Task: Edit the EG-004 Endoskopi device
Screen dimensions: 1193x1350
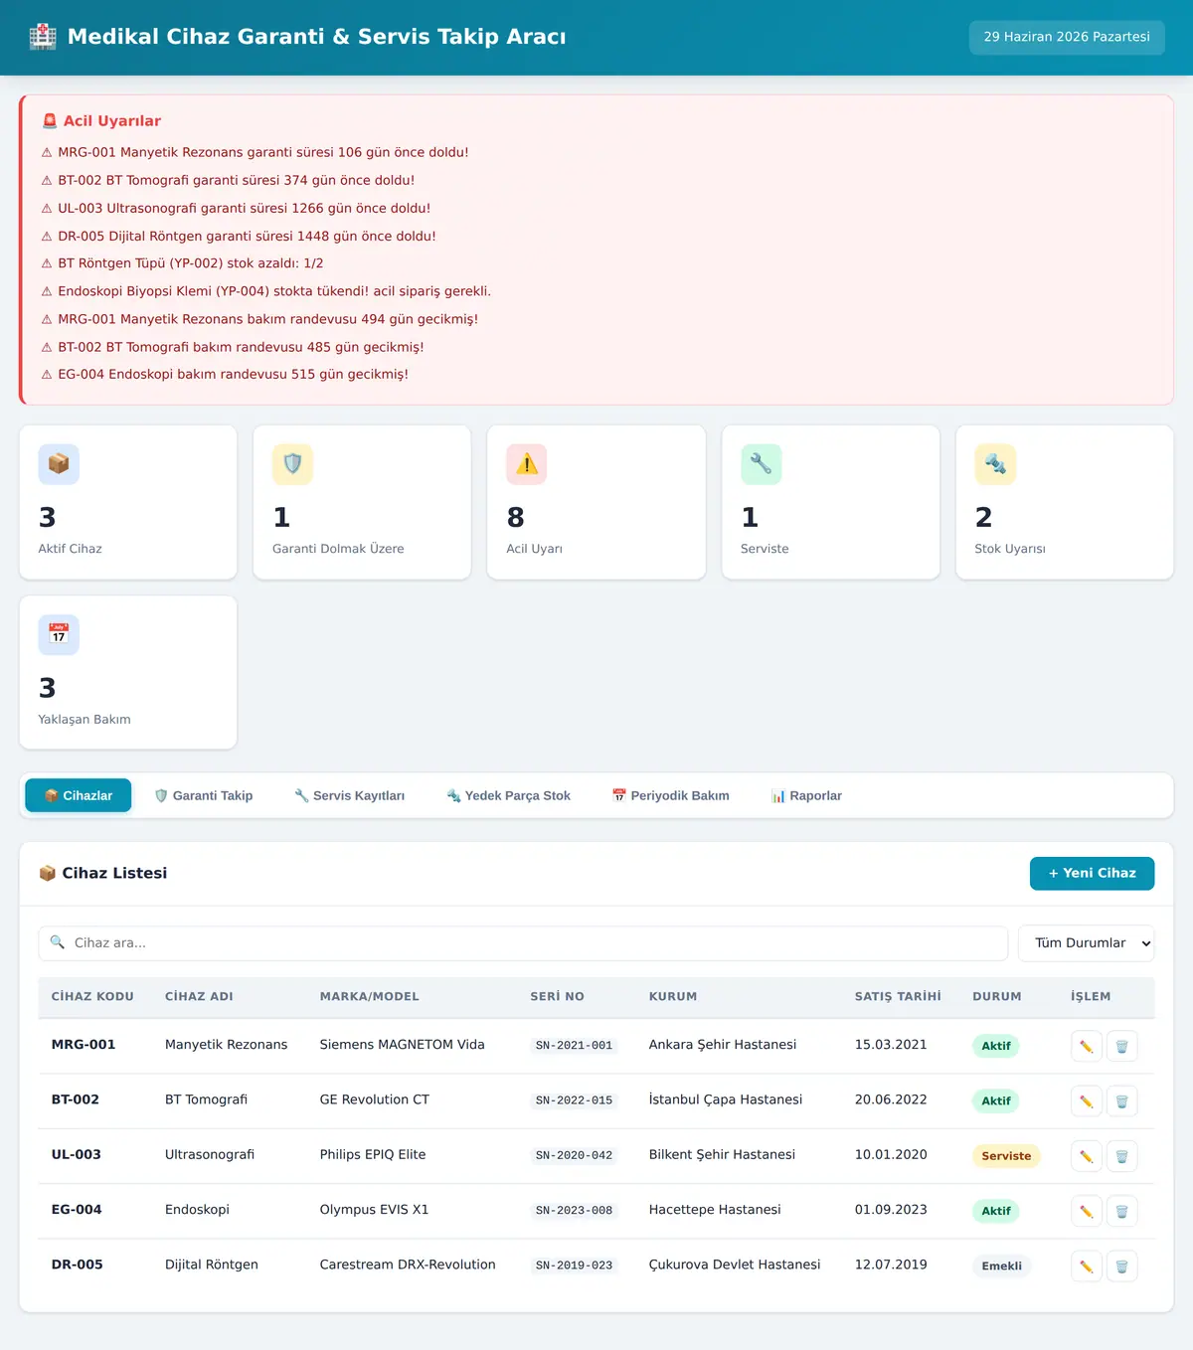Action: (x=1087, y=1211)
